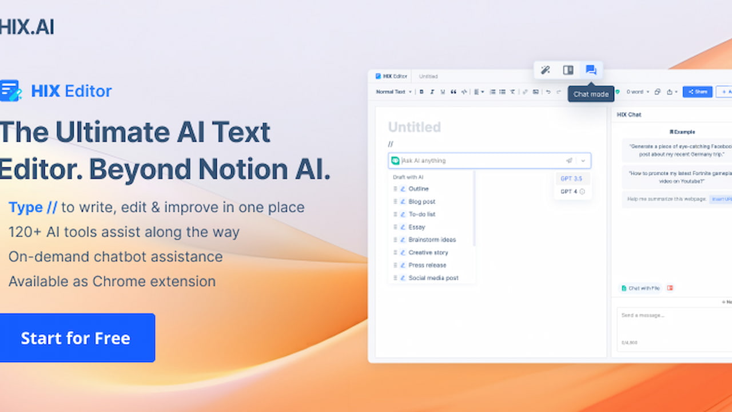Viewport: 732px width, 412px height.
Task: Keep GPT 3.5 selected as the model
Action: click(x=571, y=179)
